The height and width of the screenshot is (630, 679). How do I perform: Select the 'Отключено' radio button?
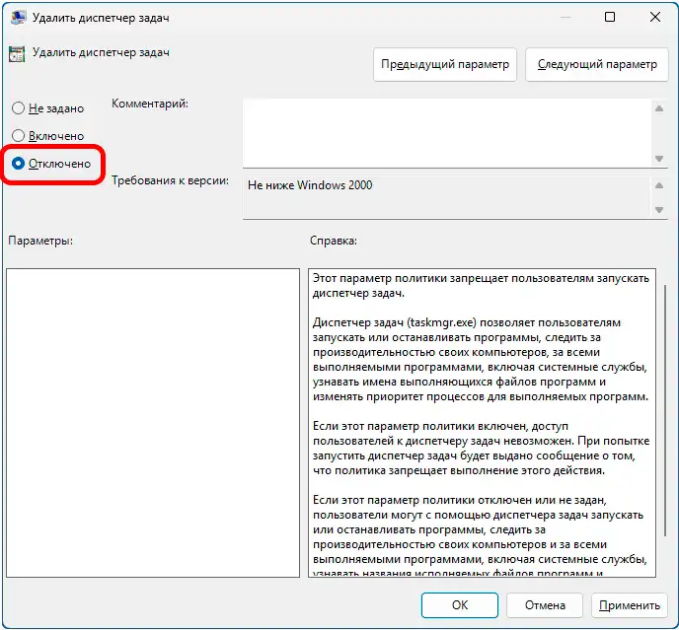18,163
